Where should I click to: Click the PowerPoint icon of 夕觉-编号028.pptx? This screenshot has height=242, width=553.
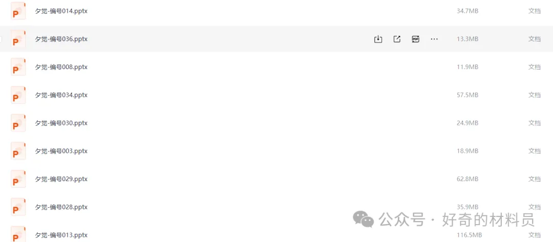(x=18, y=207)
